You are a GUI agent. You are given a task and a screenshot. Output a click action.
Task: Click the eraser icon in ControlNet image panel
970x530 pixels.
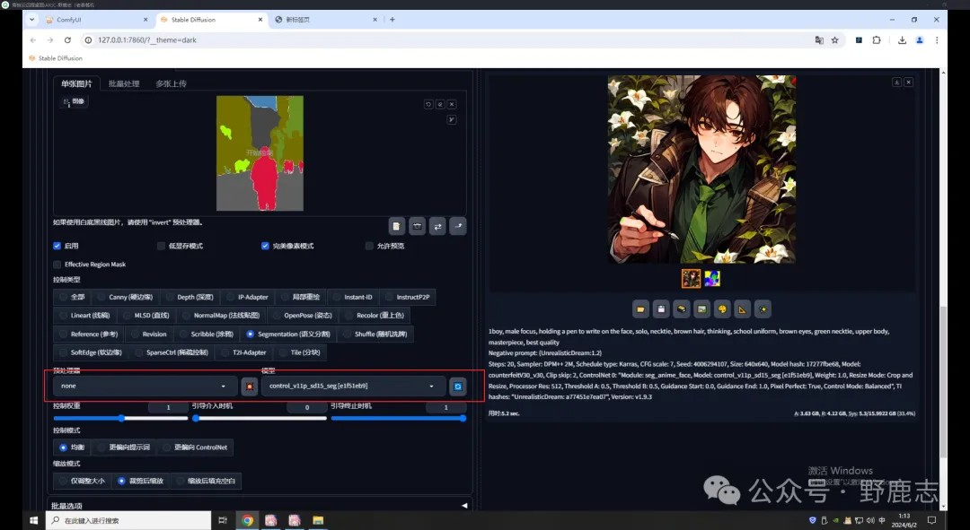440,104
